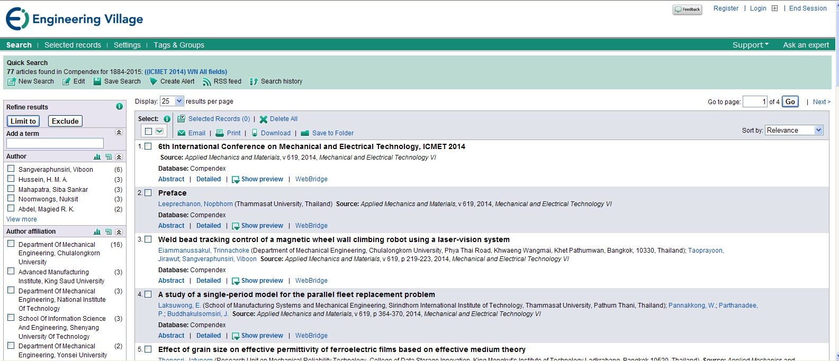Image resolution: width=839 pixels, height=361 pixels.
Task: Click the Delete All X icon
Action: (x=263, y=119)
